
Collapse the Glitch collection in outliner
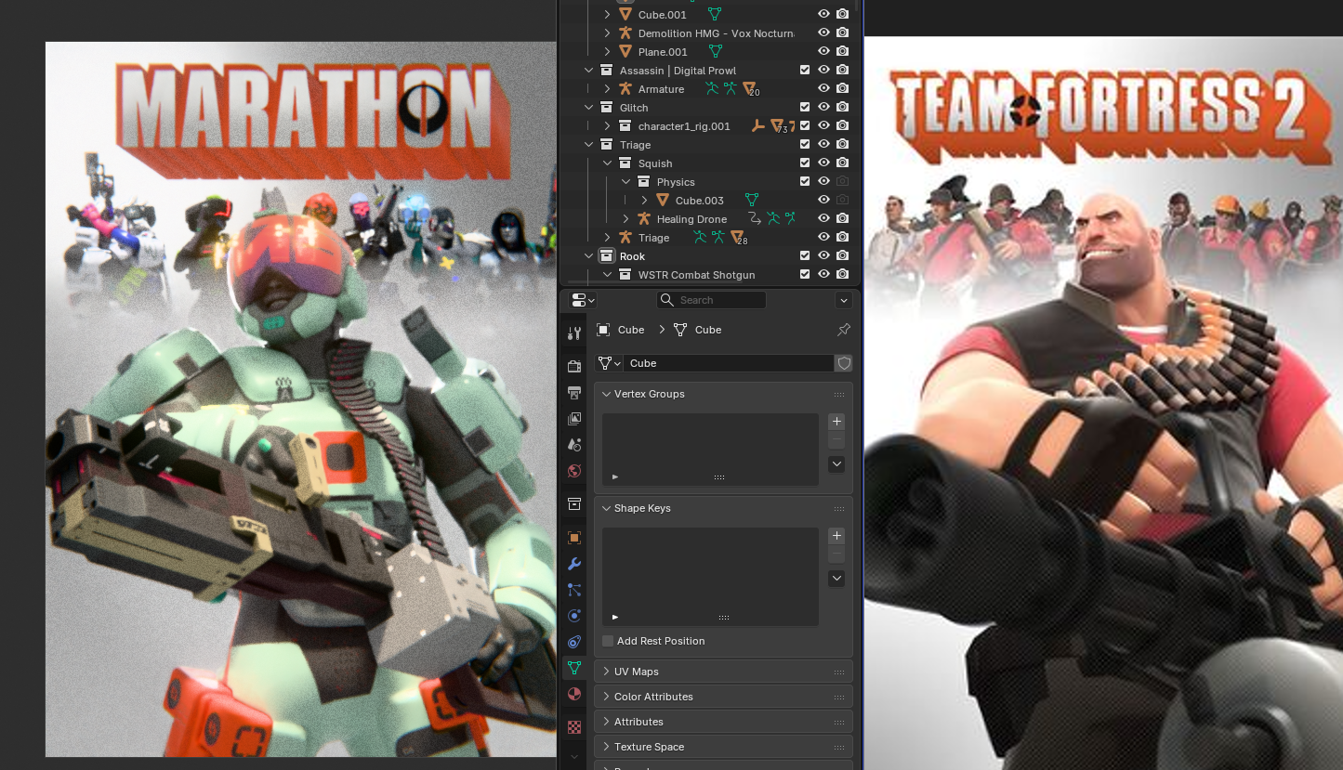click(588, 108)
